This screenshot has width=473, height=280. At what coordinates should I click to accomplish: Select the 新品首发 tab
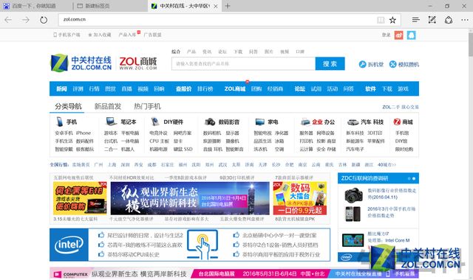point(108,106)
